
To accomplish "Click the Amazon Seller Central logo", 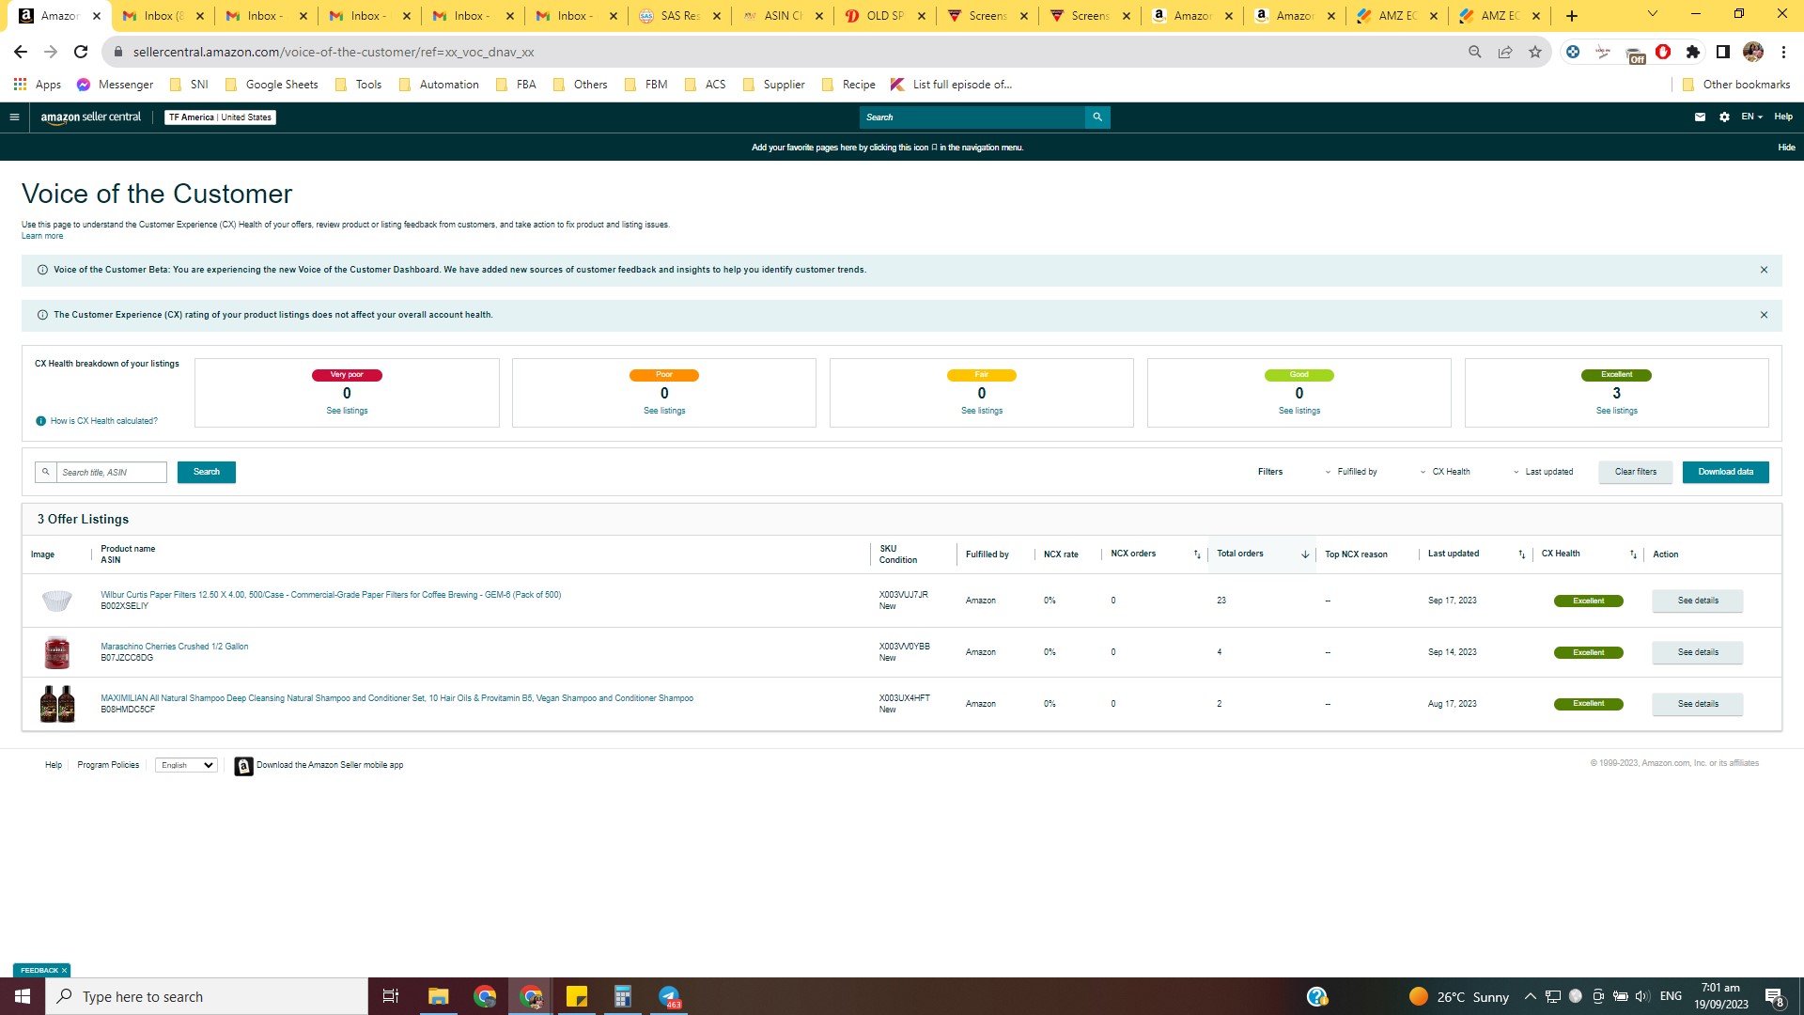I will tap(91, 117).
